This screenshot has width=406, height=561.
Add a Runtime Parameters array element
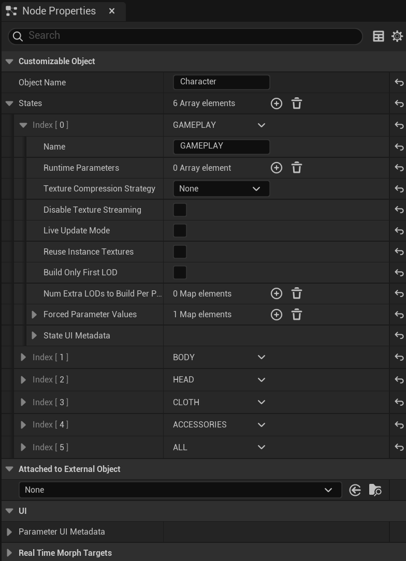click(277, 168)
